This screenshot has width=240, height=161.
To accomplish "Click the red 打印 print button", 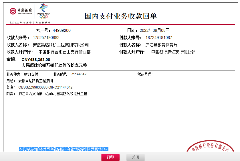I will pyautogui.click(x=110, y=157).
